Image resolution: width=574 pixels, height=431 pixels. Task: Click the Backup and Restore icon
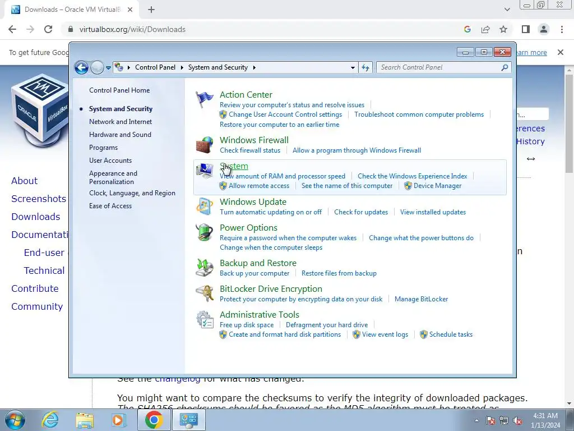(x=204, y=268)
